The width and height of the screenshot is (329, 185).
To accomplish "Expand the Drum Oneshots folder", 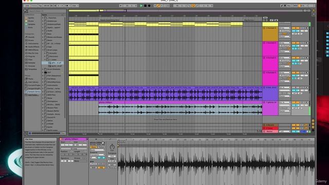I will (x=43, y=69).
